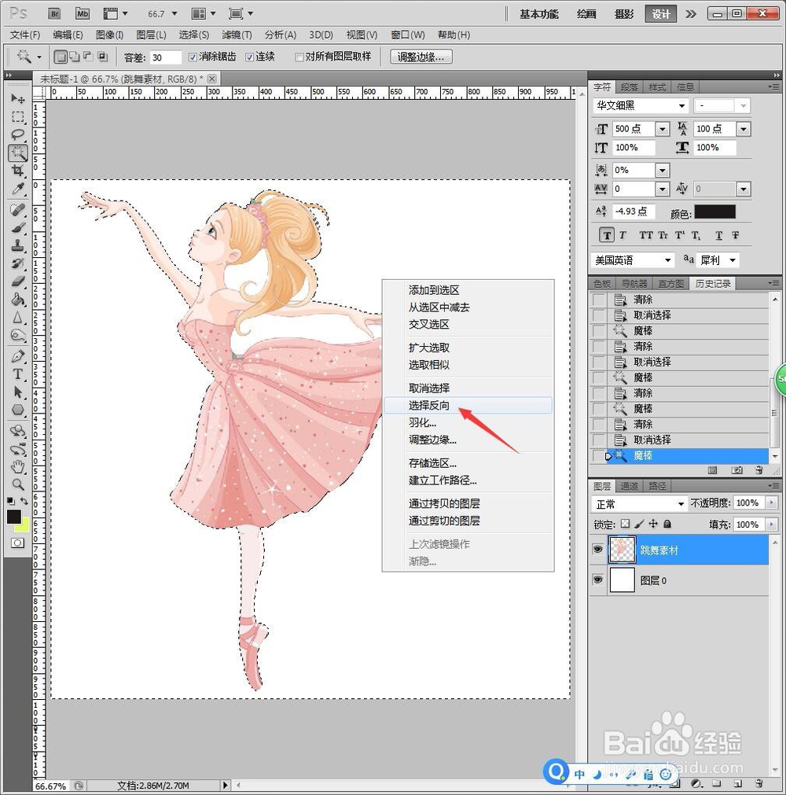Select the Move tool
This screenshot has height=795, width=786.
[x=18, y=98]
